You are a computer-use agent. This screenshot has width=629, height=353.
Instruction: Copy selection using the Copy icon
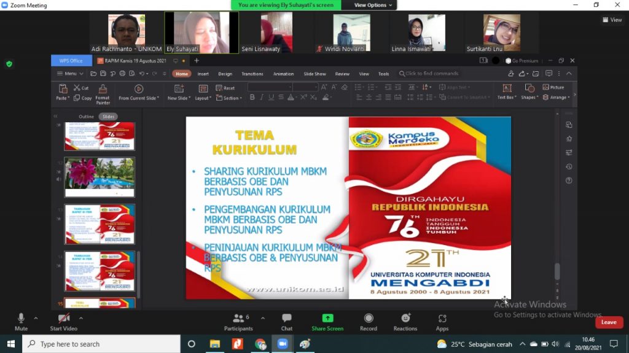point(77,98)
